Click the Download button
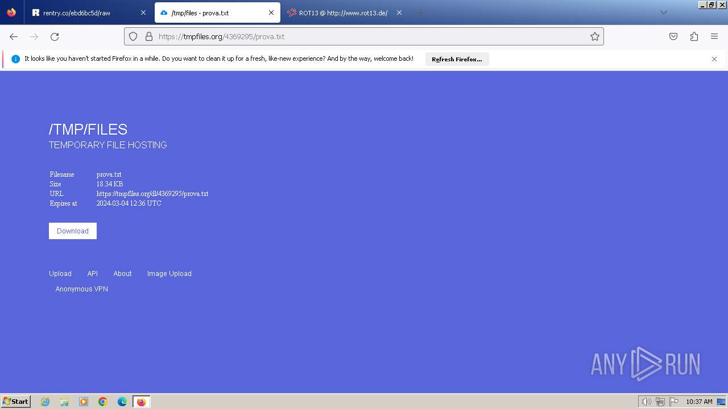This screenshot has width=728, height=409. tap(73, 231)
